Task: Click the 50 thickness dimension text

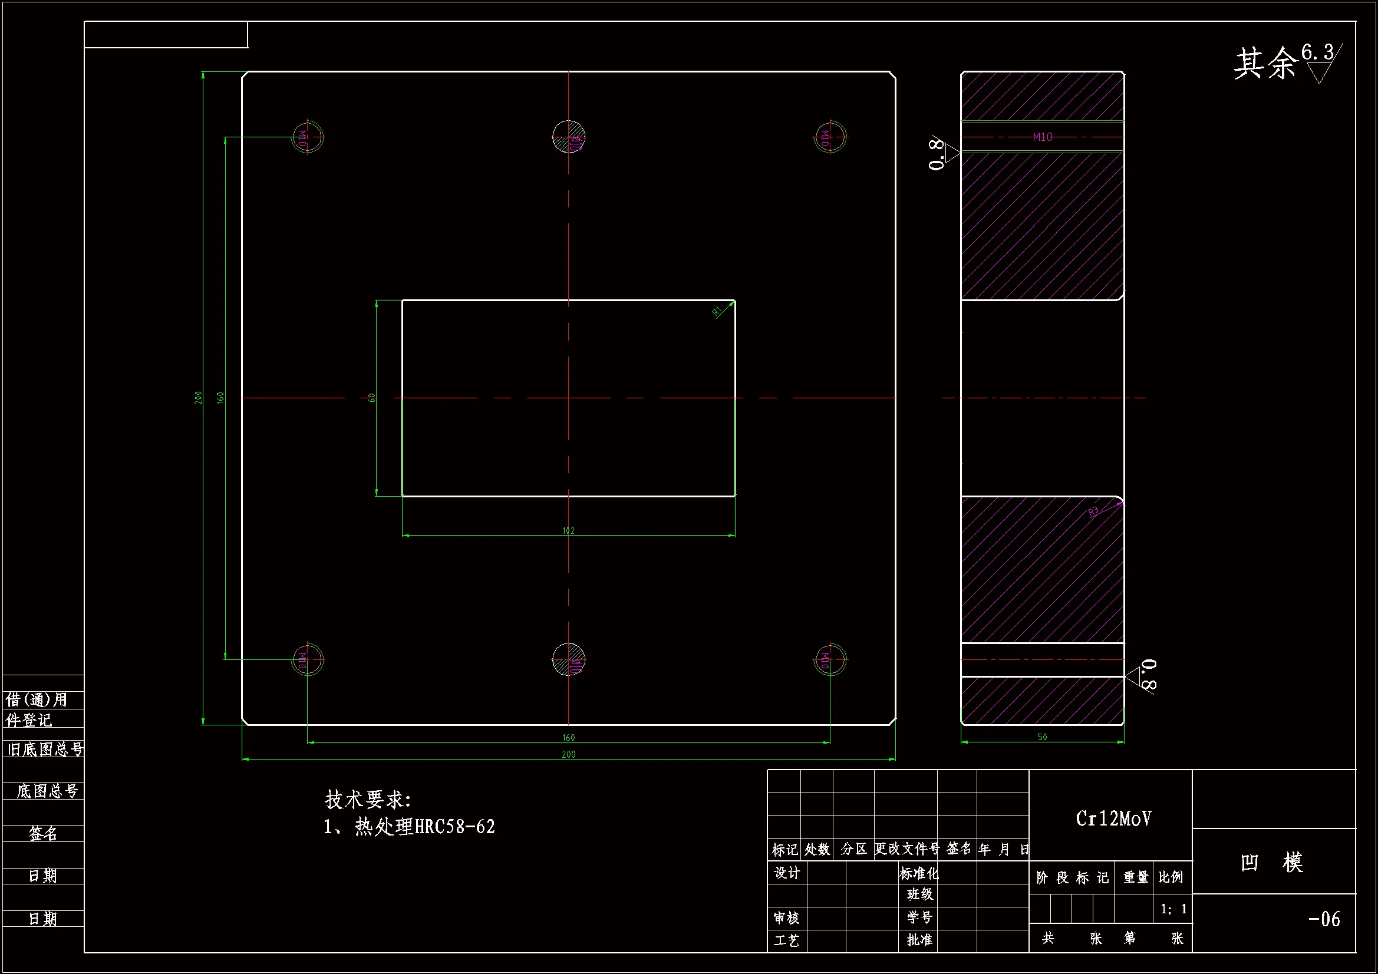Action: [1043, 737]
